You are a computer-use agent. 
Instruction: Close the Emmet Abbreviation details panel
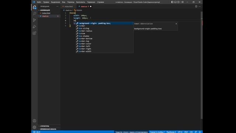[176, 24]
